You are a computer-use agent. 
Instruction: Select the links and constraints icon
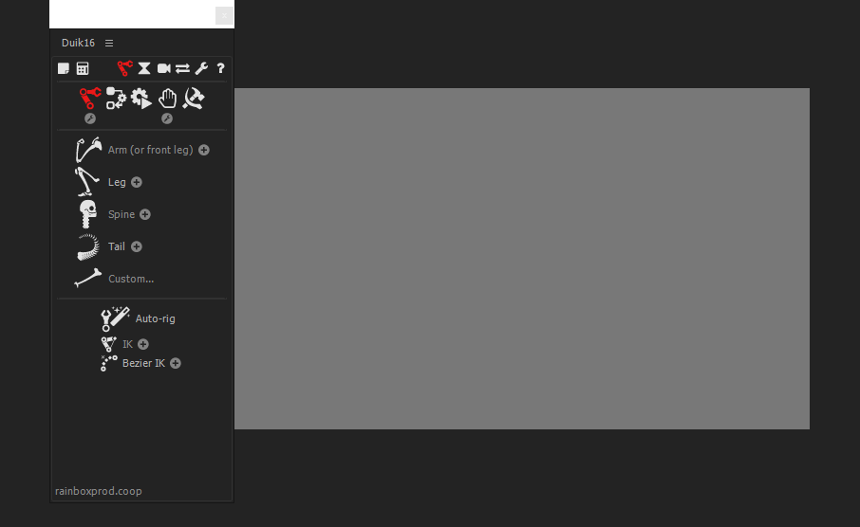click(x=116, y=99)
